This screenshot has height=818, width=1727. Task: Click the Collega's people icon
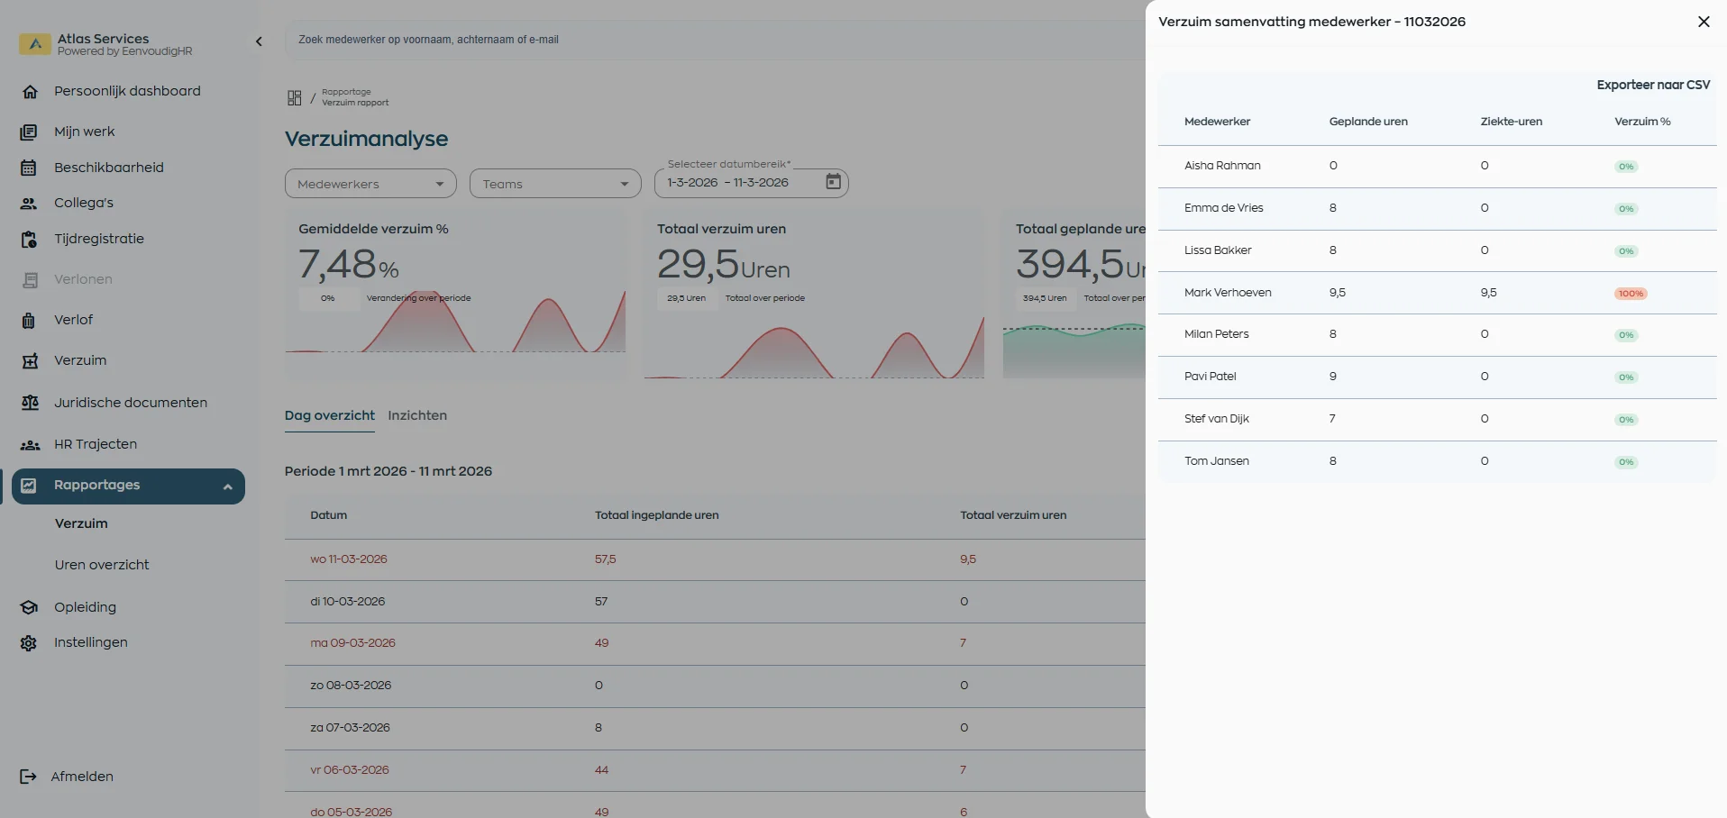(x=31, y=203)
